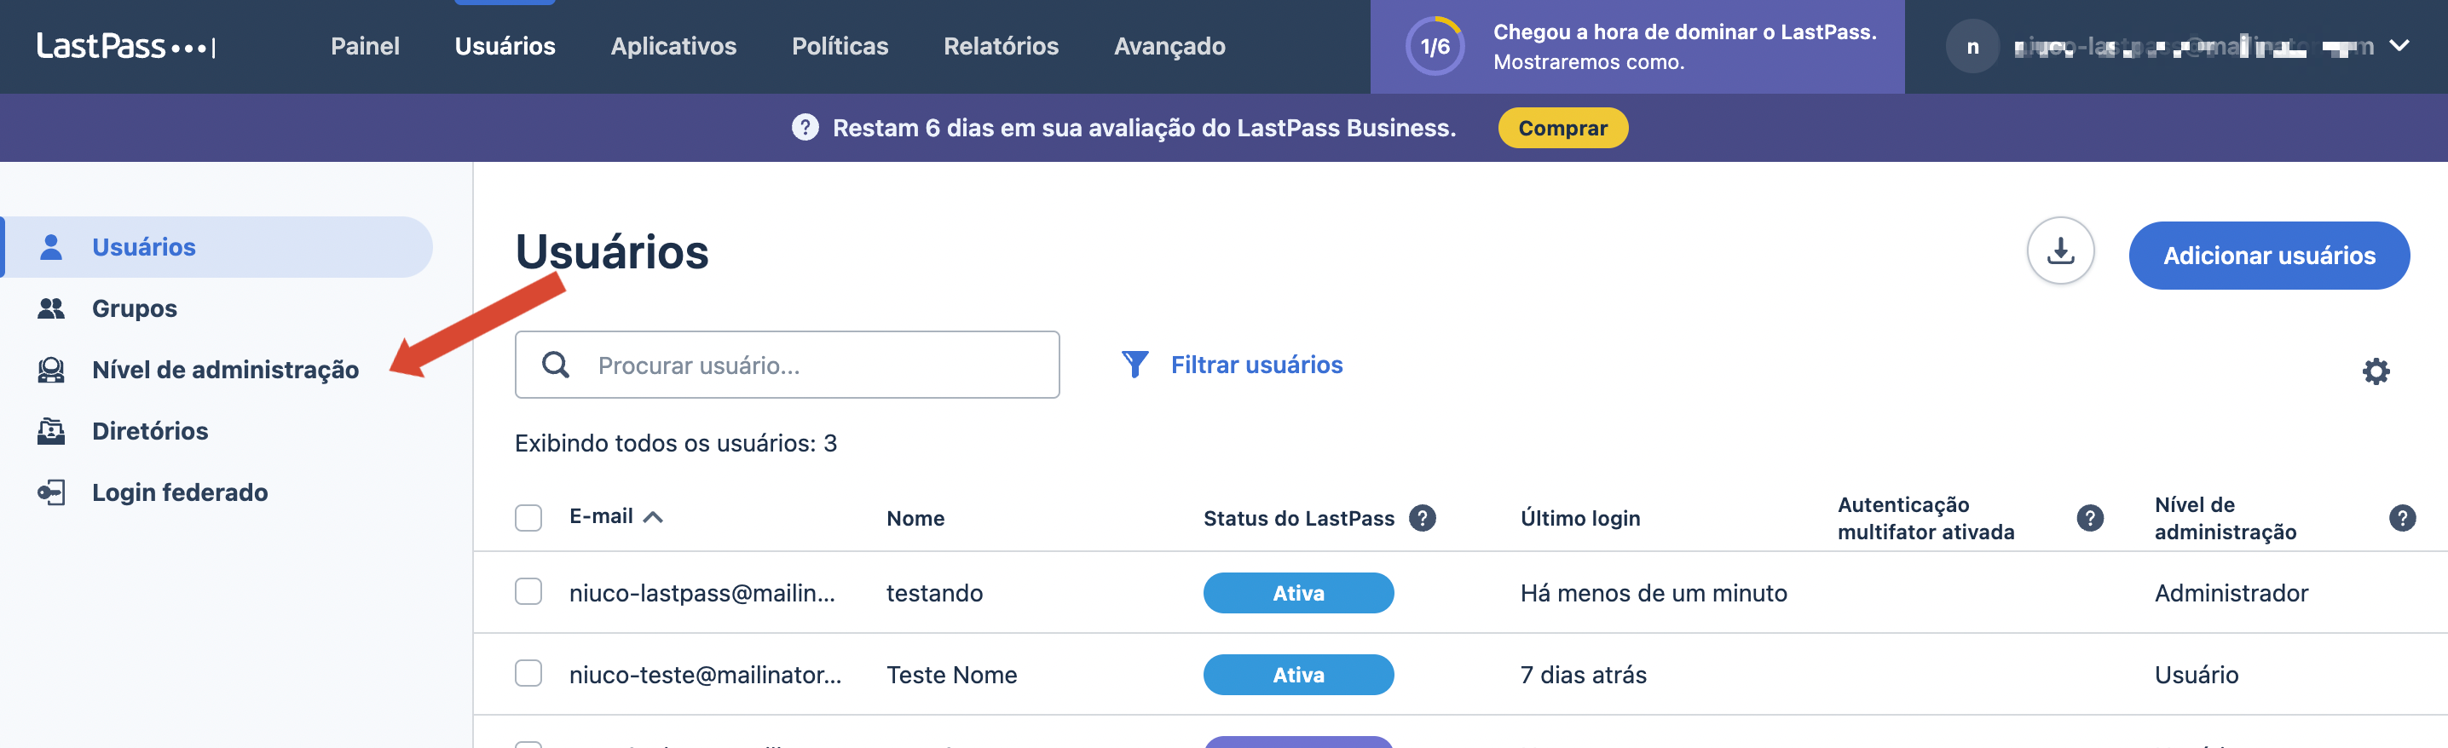Expand the account dropdown chevron
Viewport: 2448px width, 748px height.
2399,45
